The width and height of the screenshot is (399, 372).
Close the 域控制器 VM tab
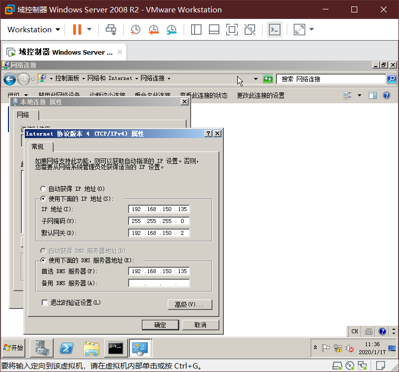120,52
